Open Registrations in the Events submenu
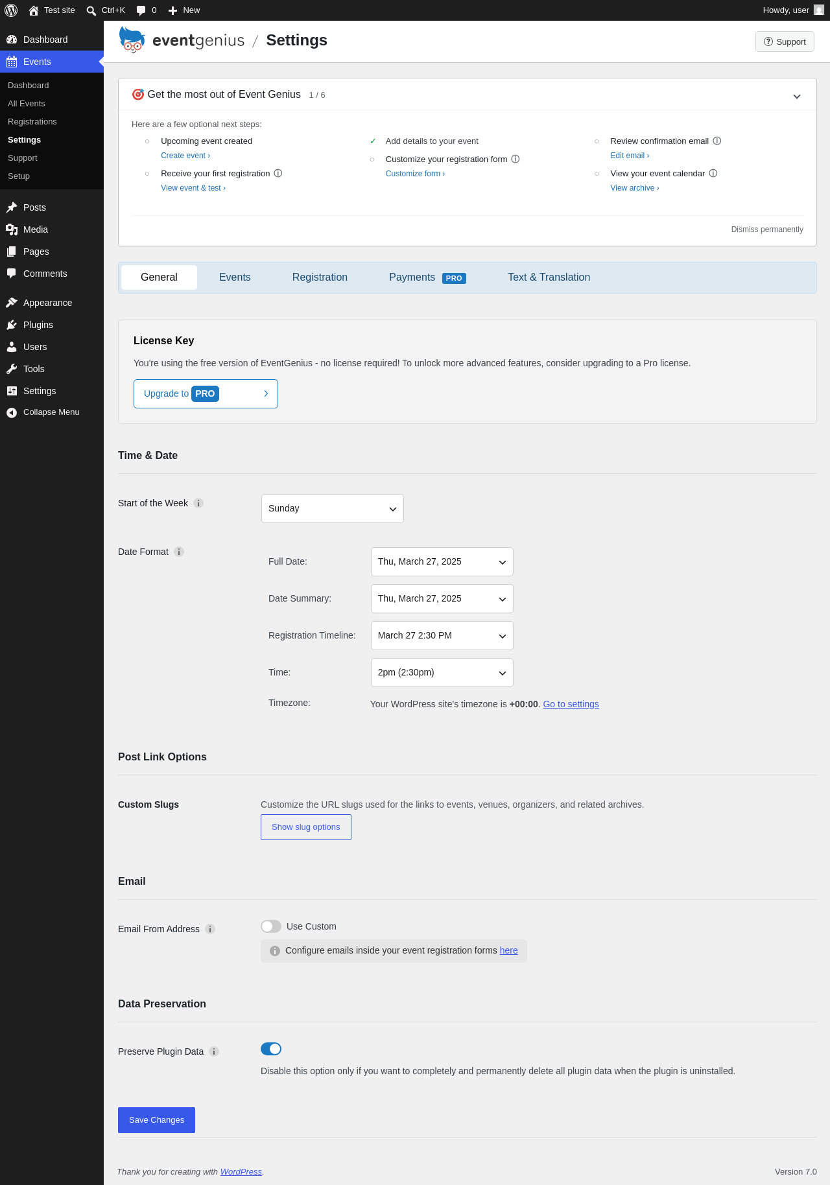Screen dimensions: 830x1185 pos(32,122)
